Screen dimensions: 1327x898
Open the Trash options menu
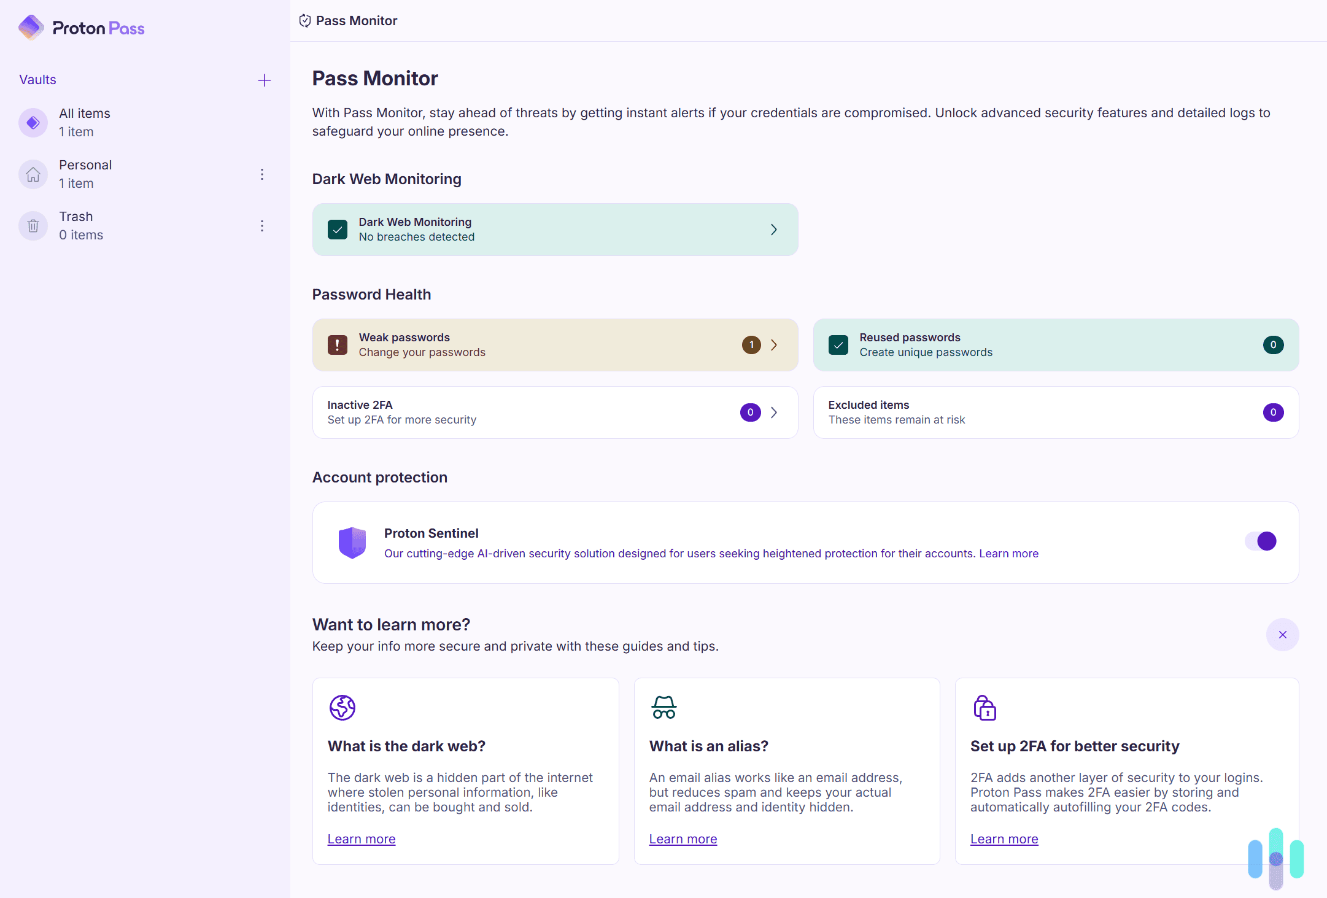click(262, 225)
